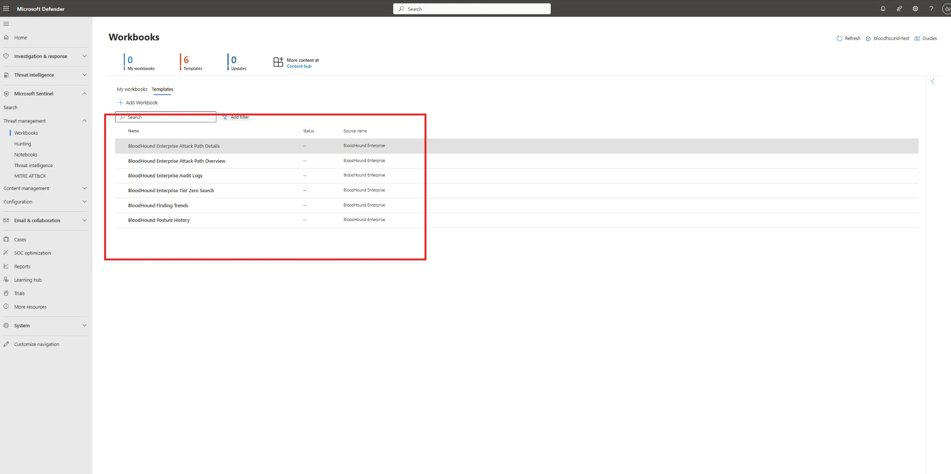Click the Add Workbook button
The height and width of the screenshot is (474, 951).
[138, 103]
